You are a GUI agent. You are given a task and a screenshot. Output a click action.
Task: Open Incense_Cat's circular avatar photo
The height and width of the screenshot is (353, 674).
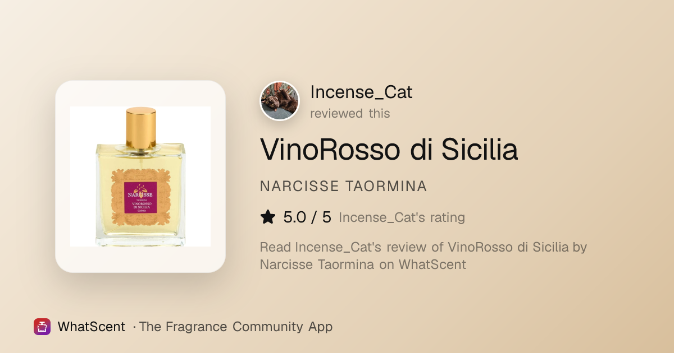pos(280,101)
